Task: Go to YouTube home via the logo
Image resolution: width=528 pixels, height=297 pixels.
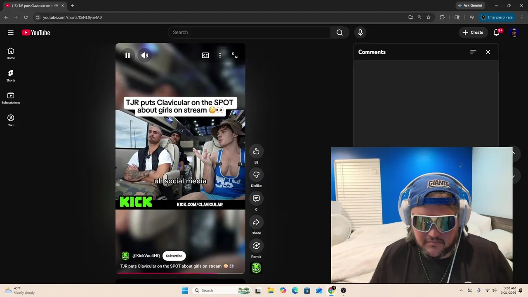Action: tap(36, 33)
